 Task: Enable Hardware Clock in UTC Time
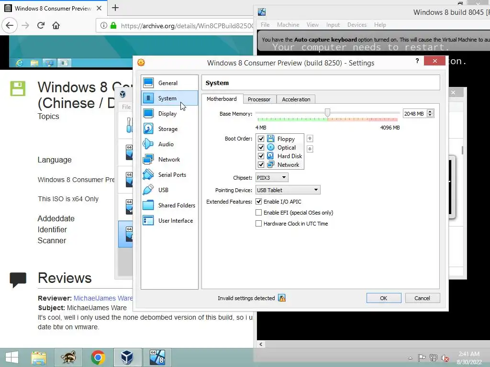point(258,224)
